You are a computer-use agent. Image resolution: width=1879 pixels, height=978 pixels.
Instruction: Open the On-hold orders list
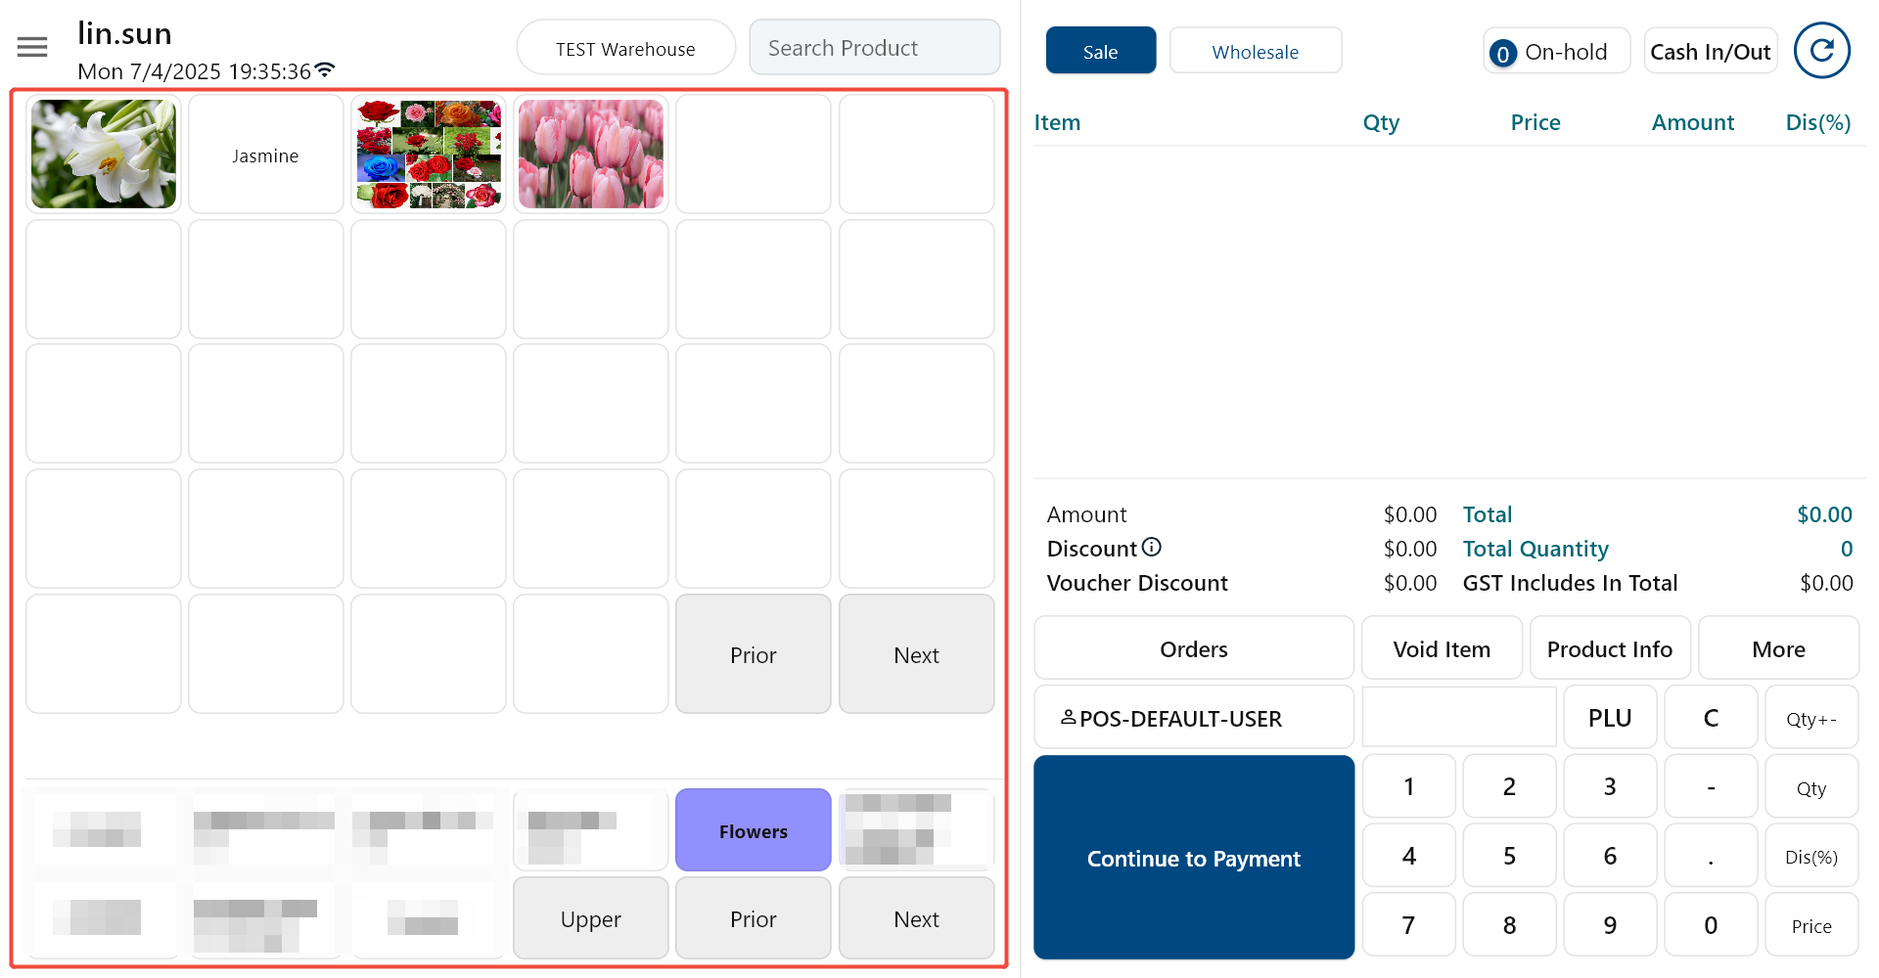coord(1555,51)
